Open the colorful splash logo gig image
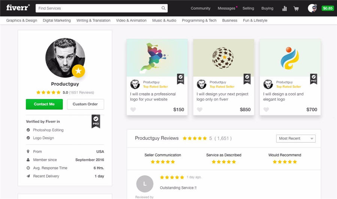This screenshot has width=337, height=199. click(x=157, y=58)
